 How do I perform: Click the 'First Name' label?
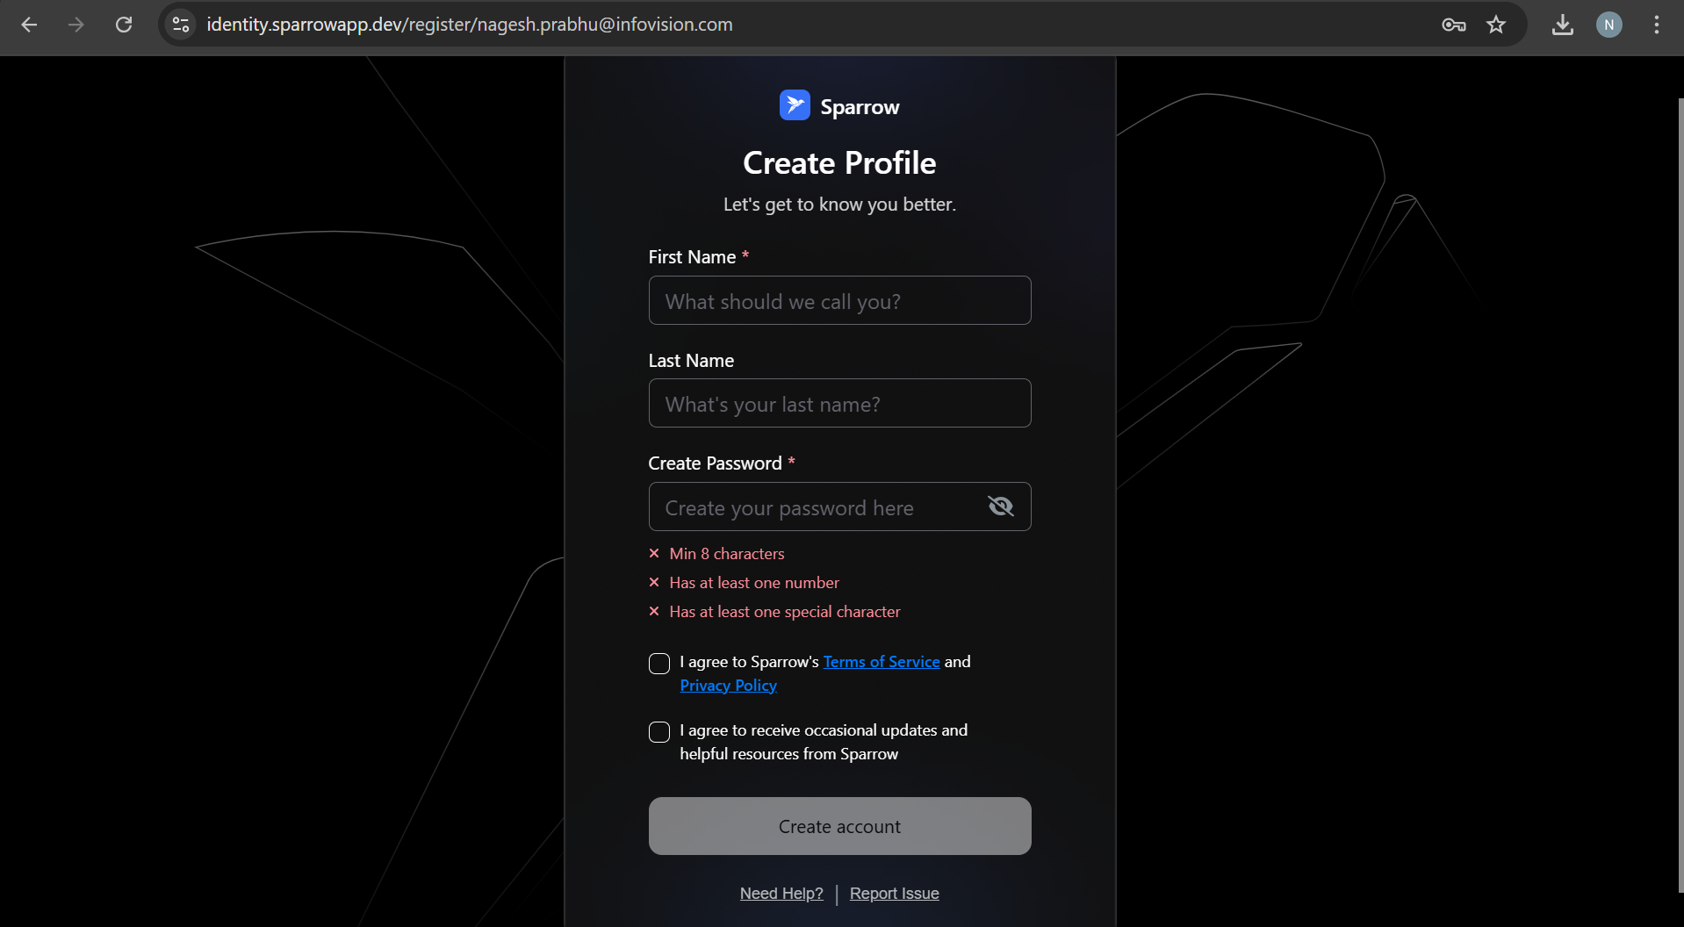pyautogui.click(x=692, y=257)
